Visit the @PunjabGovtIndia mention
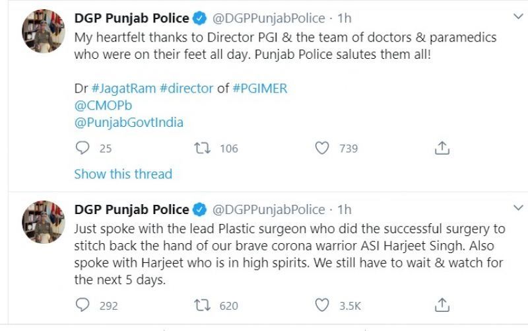This screenshot has width=528, height=331. pyautogui.click(x=128, y=122)
